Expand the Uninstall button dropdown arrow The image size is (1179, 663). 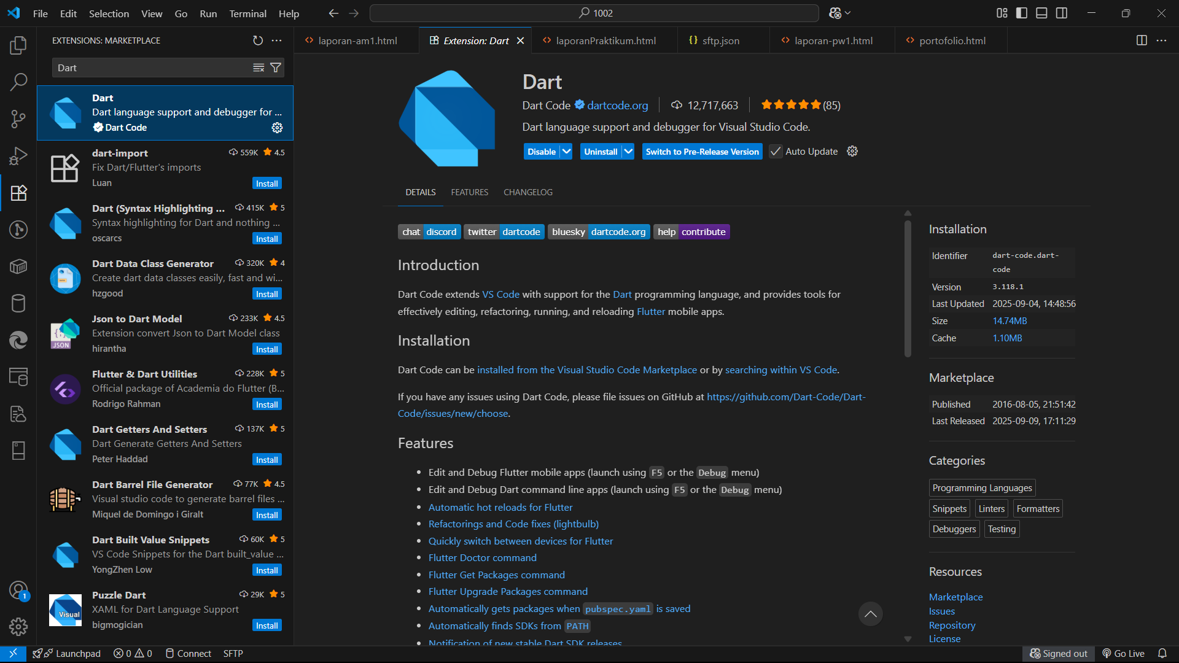pos(628,152)
